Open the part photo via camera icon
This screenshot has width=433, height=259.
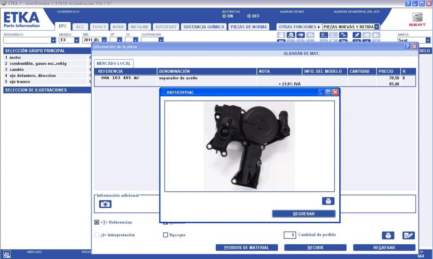(x=105, y=204)
